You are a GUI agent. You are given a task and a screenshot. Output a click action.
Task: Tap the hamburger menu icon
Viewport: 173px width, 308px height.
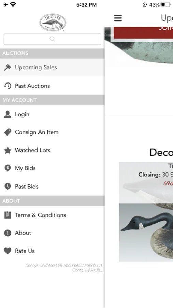pos(118,18)
